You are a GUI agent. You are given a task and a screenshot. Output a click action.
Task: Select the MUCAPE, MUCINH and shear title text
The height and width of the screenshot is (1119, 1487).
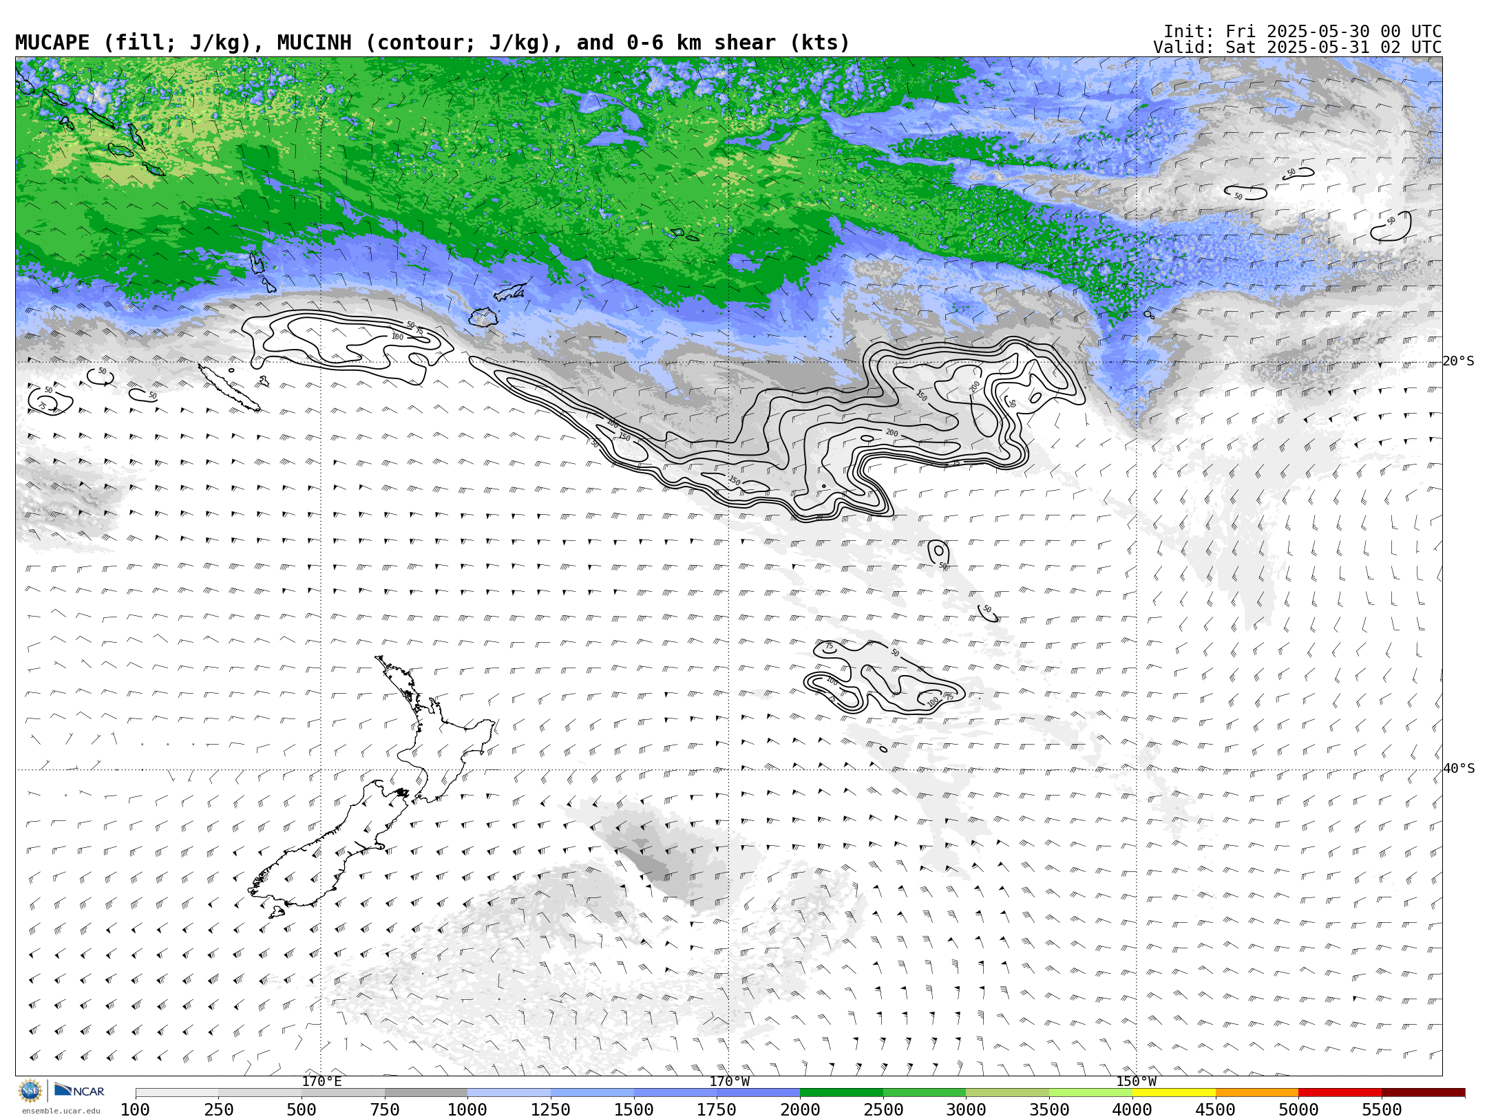tap(432, 43)
